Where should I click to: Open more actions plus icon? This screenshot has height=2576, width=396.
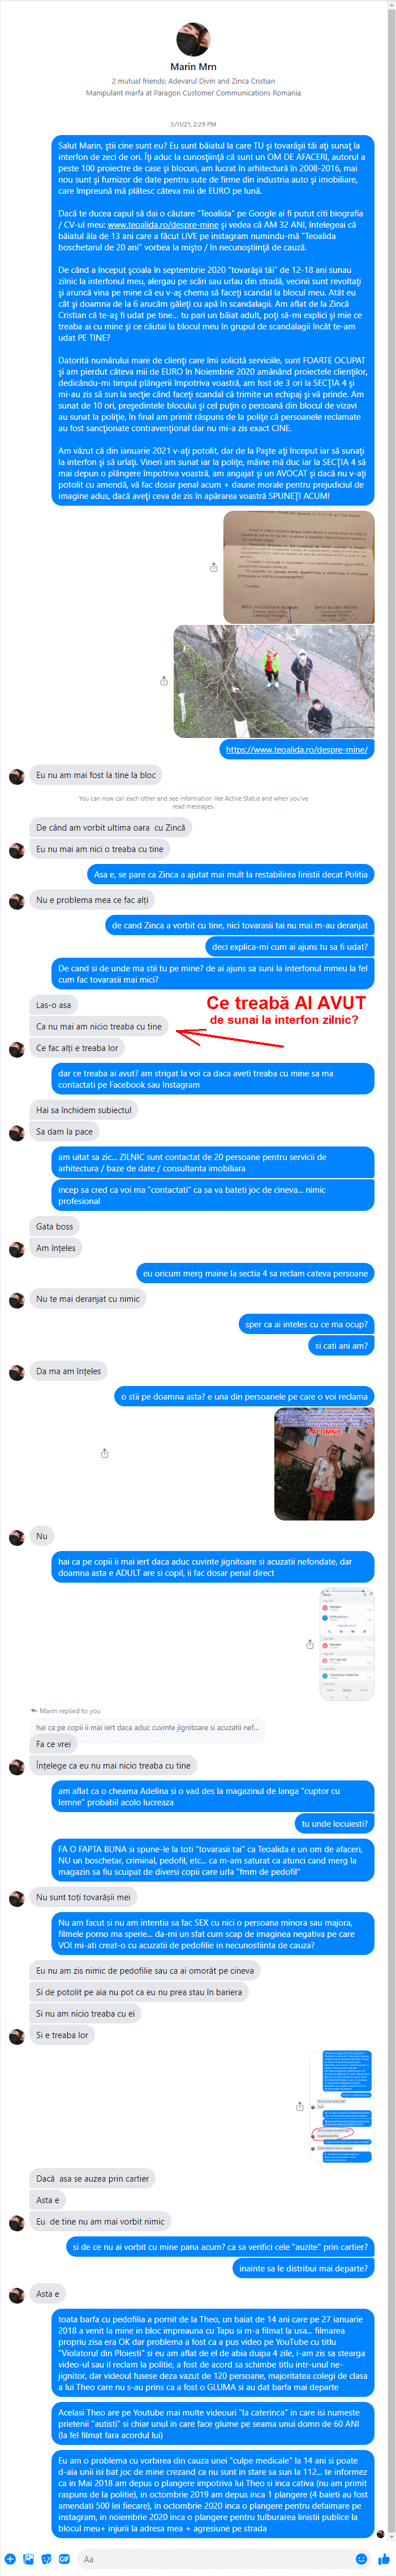[x=10, y=2558]
